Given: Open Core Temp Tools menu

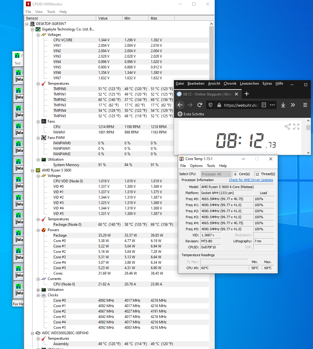Looking at the screenshot, I should [x=211, y=166].
